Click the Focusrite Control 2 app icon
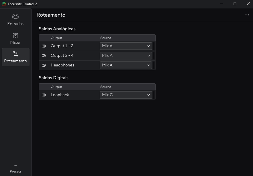Viewport: 253px width, 176px height. coord(4,4)
